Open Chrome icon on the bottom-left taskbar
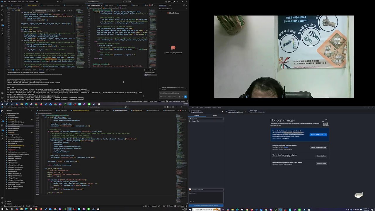This screenshot has height=211, width=375. click(36, 209)
